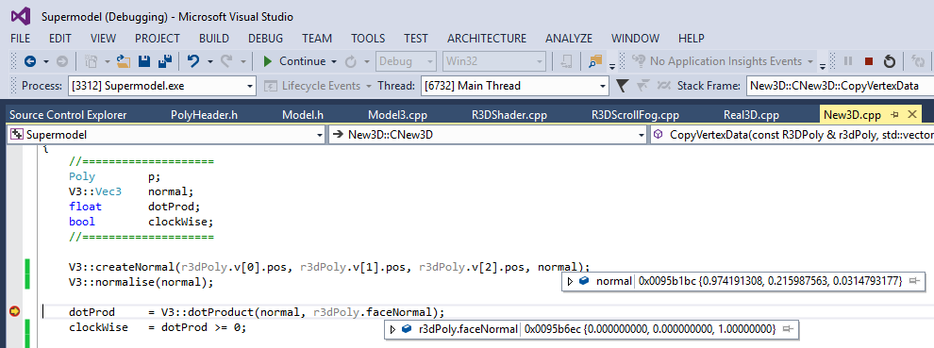Image resolution: width=934 pixels, height=348 pixels.
Task: Click the Lifecycle Events icon
Action: pos(271,86)
